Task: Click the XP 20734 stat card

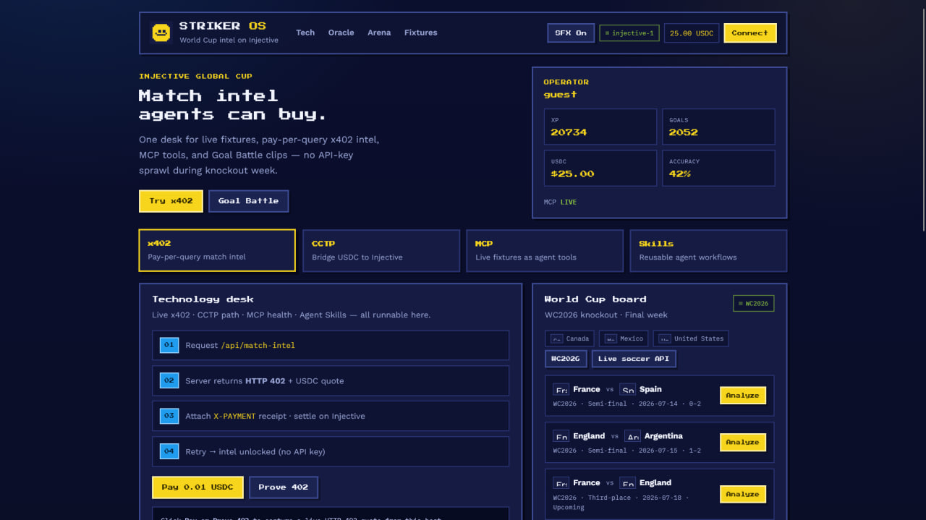Action: (600, 127)
